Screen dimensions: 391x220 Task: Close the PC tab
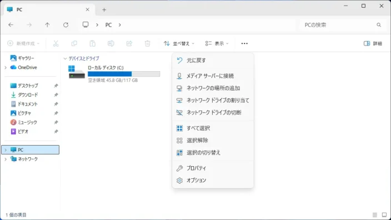coord(88,9)
